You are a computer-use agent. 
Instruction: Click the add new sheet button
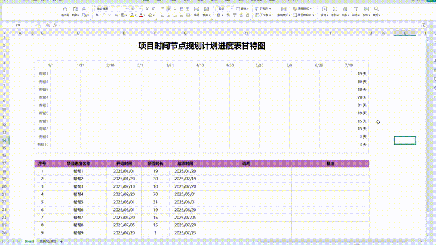coord(61,241)
